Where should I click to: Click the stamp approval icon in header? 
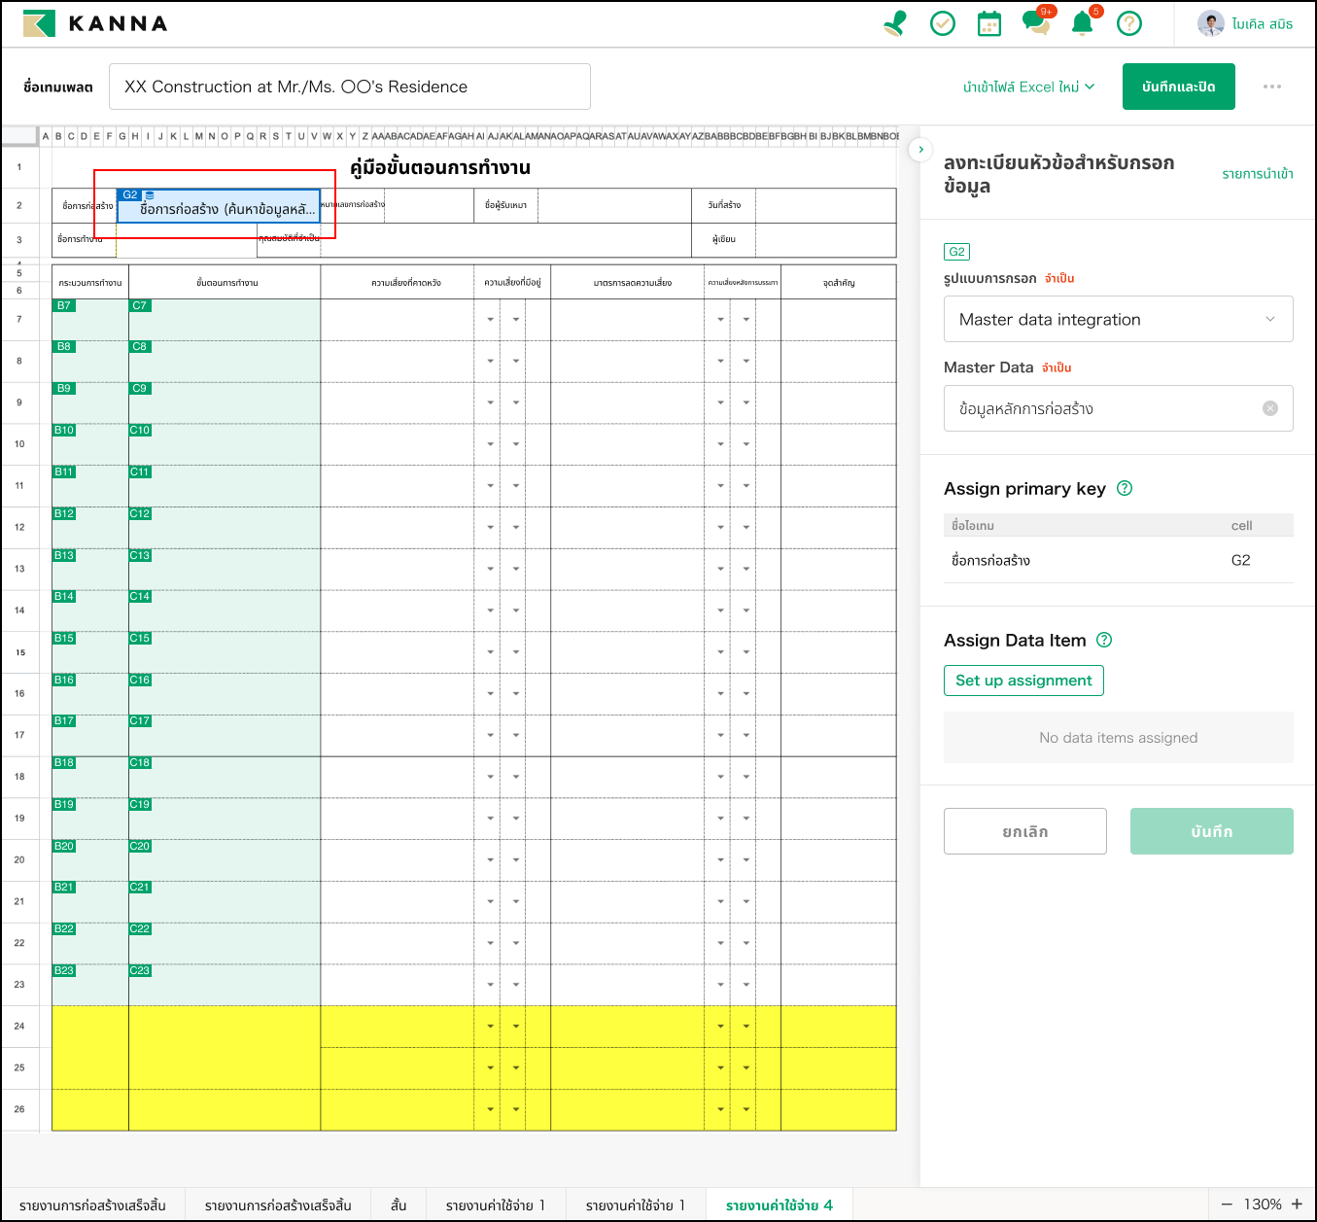point(895,23)
